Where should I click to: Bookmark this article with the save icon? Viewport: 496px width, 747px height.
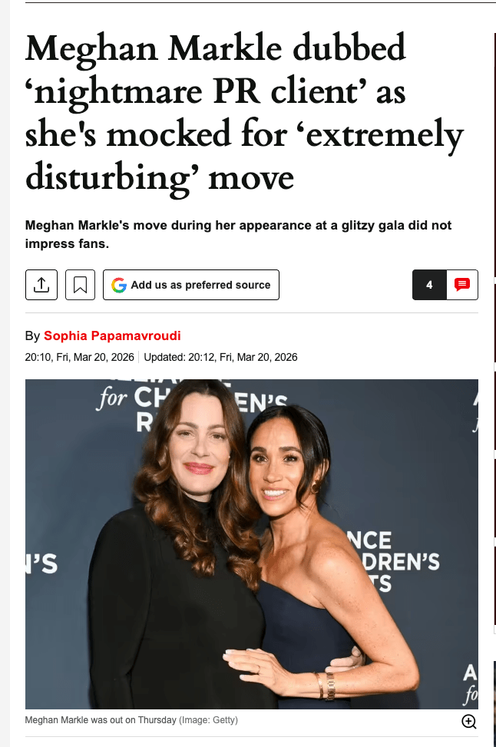[80, 285]
